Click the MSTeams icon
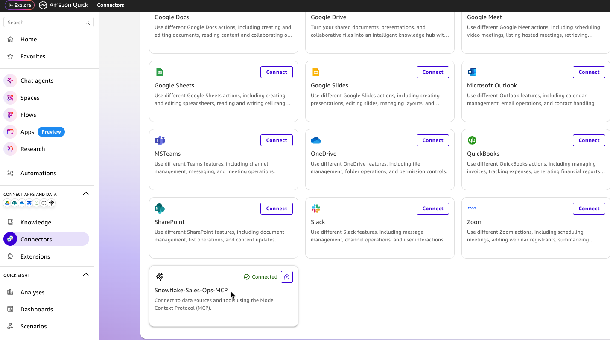Image resolution: width=610 pixels, height=340 pixels. (160, 140)
